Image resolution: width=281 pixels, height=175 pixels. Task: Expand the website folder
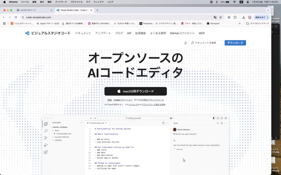point(53,140)
